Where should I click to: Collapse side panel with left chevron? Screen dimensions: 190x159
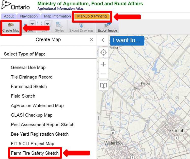click(103, 40)
